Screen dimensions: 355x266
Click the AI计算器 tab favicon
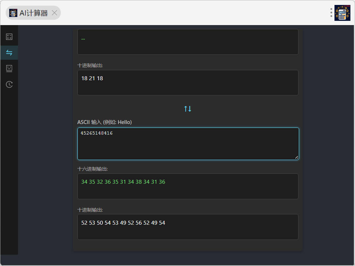(x=13, y=13)
